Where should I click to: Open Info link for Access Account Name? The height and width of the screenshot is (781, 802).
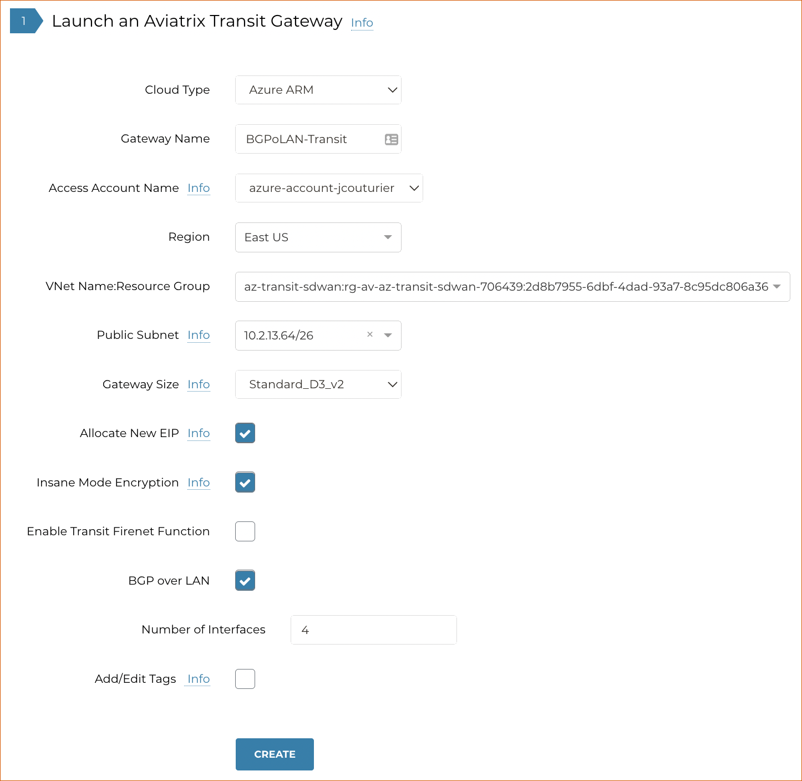(x=199, y=188)
